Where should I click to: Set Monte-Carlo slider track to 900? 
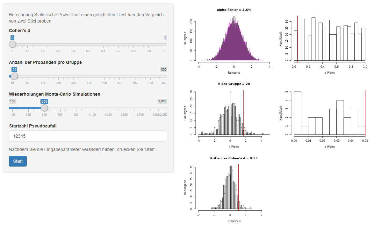point(76,108)
